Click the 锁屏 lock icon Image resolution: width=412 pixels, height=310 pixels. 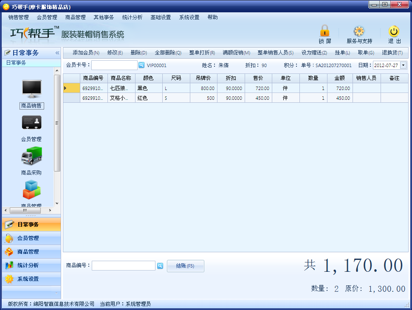[x=325, y=32]
